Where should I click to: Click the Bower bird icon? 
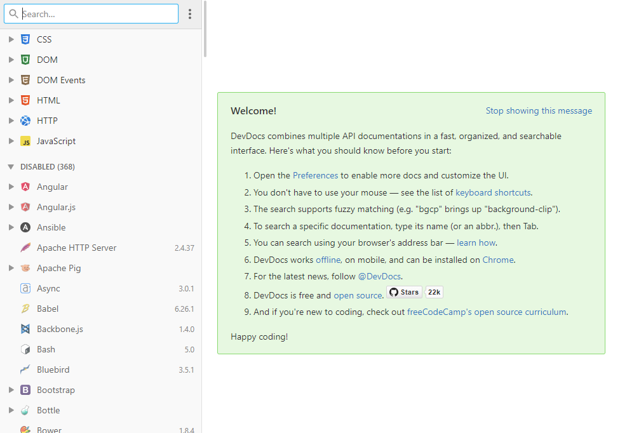coord(25,430)
